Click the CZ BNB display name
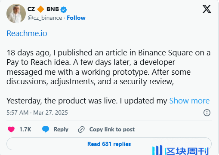Image resolution: width=219 pixels, height=155 pixels. pyautogui.click(x=43, y=9)
